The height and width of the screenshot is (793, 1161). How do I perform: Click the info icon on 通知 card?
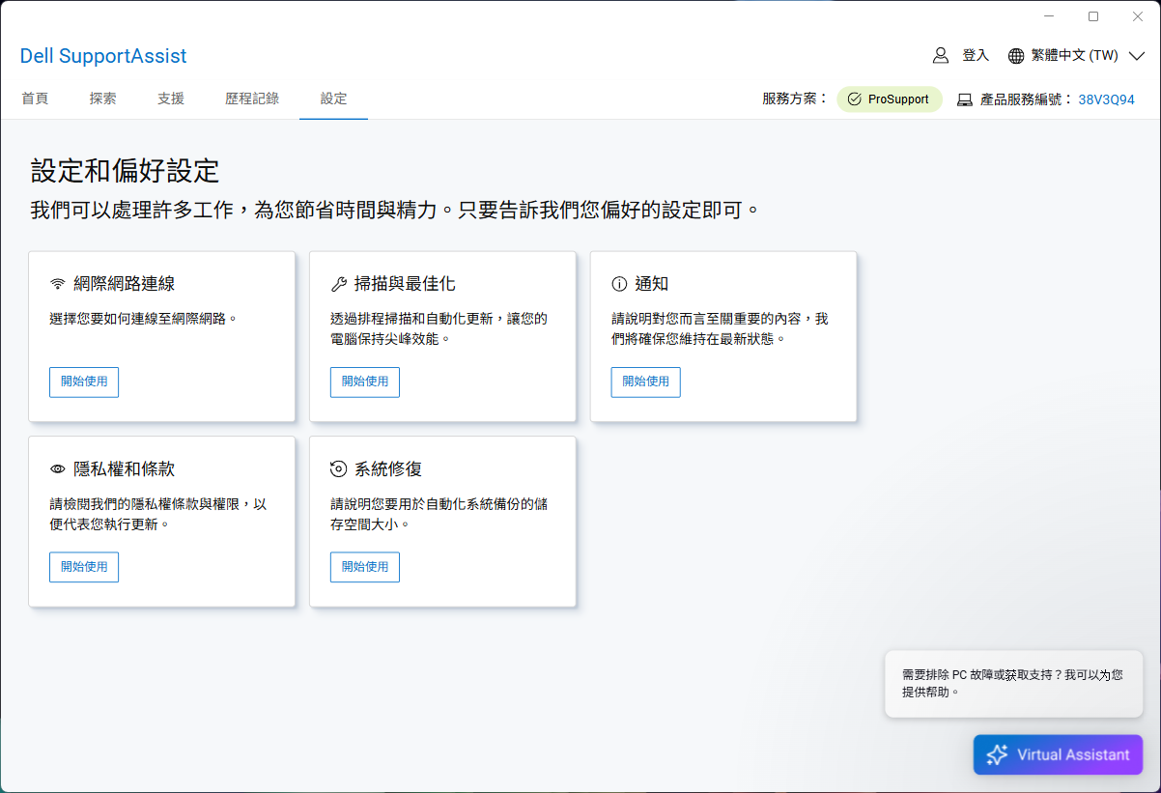click(619, 284)
